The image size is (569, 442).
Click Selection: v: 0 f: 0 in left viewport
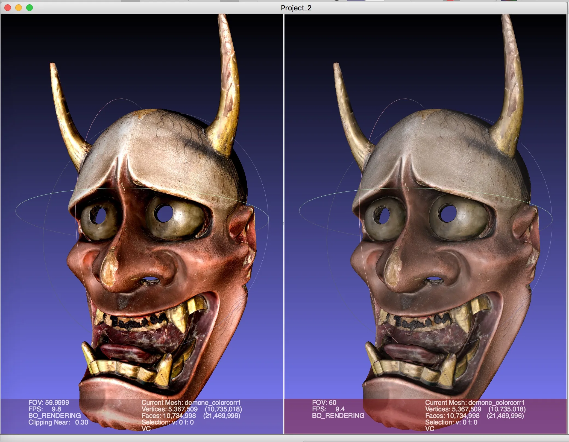coord(168,422)
